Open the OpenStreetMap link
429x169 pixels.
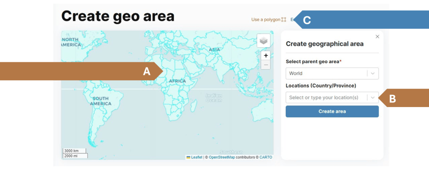pos(222,157)
